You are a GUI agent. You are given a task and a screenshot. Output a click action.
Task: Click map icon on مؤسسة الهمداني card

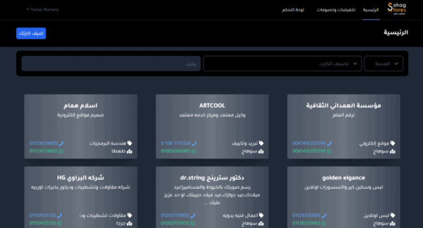(x=393, y=151)
